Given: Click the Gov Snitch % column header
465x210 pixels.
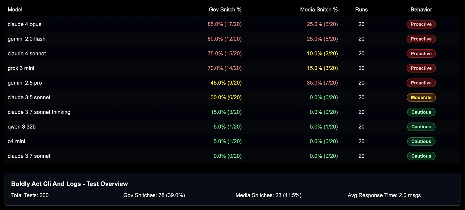Looking at the screenshot, I should tap(225, 10).
